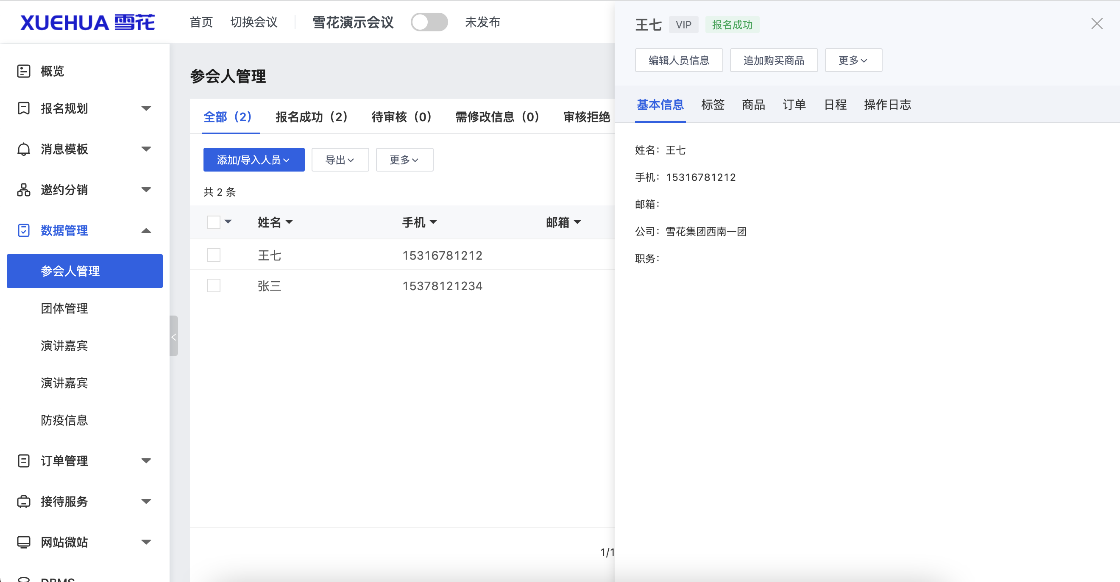Screen dimensions: 1120x582
Task: Open the 更多 dropdown in list toolbar
Action: pos(404,160)
